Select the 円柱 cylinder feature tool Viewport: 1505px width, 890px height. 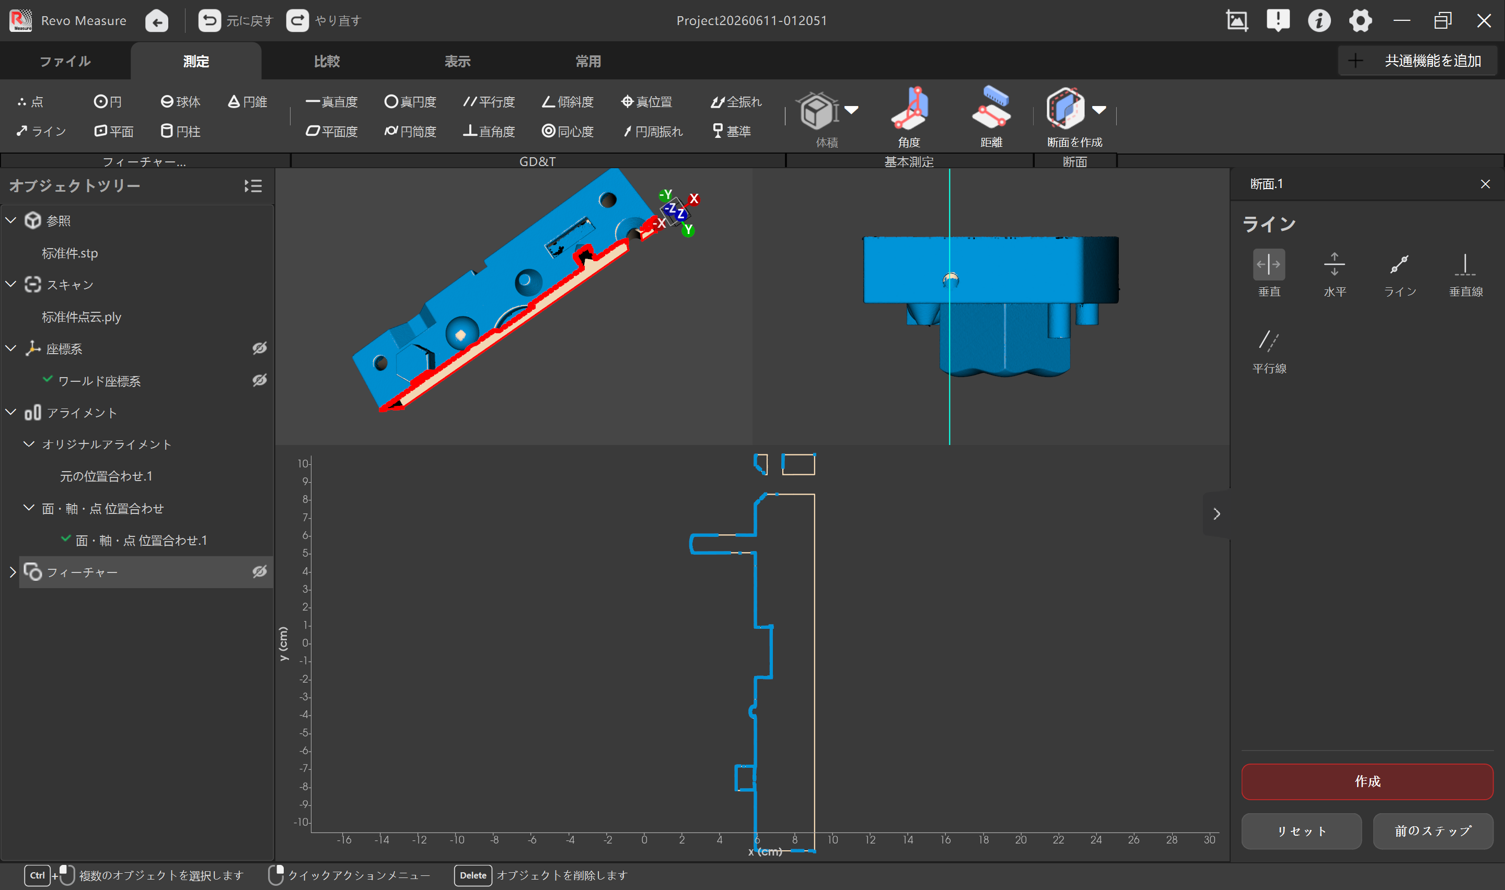pyautogui.click(x=181, y=131)
